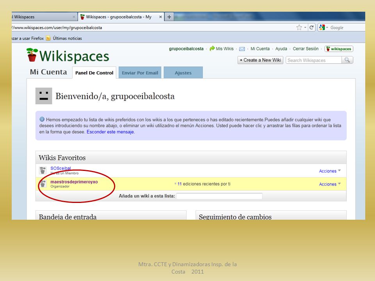Click the info icon in the message box

point(42,119)
